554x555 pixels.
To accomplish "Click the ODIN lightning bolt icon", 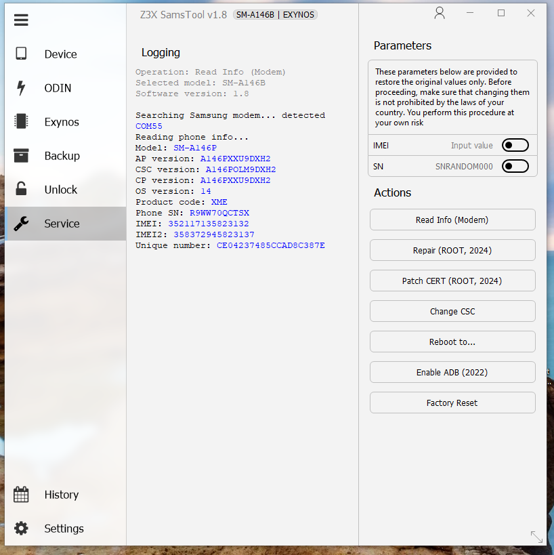I will point(21,88).
